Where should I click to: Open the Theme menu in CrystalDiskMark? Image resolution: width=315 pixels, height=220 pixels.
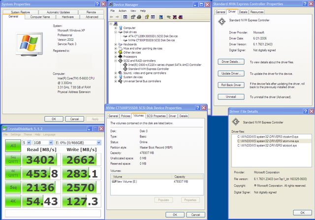coord(28,134)
